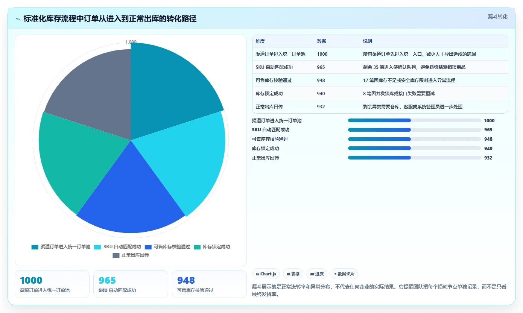Click the table value 932
523x313 pixels.
(x=321, y=107)
